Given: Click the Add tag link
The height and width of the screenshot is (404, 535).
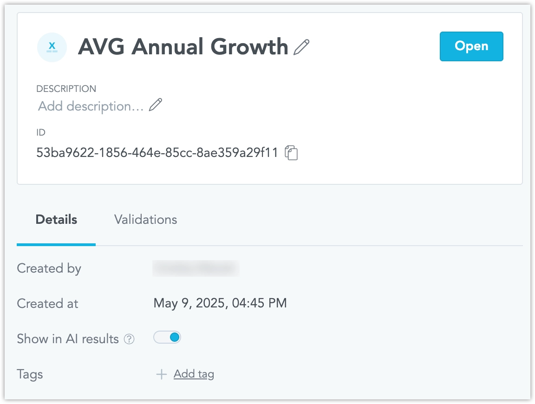Looking at the screenshot, I should (194, 374).
